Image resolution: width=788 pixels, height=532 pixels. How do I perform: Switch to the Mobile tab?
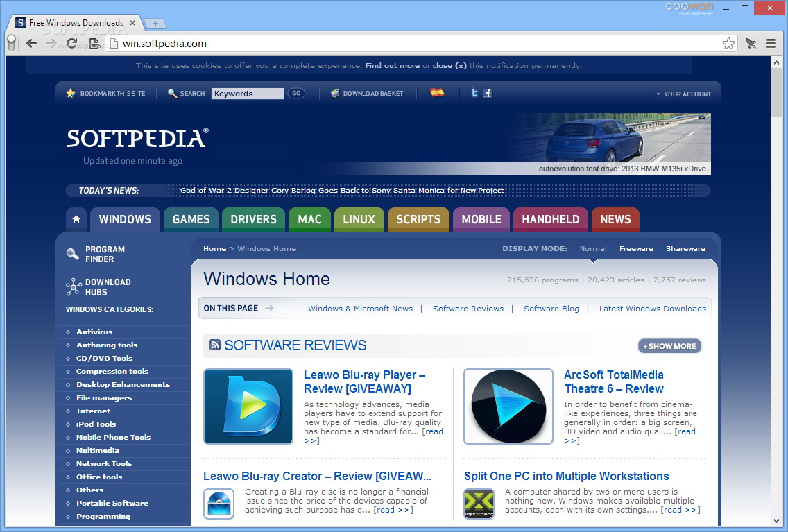point(481,220)
